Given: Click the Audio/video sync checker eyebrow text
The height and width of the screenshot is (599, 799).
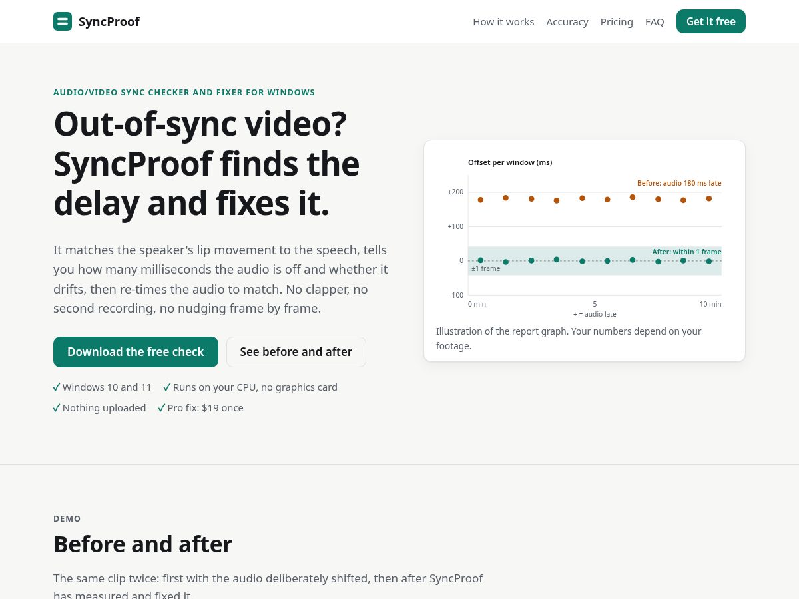Looking at the screenshot, I should [x=184, y=93].
